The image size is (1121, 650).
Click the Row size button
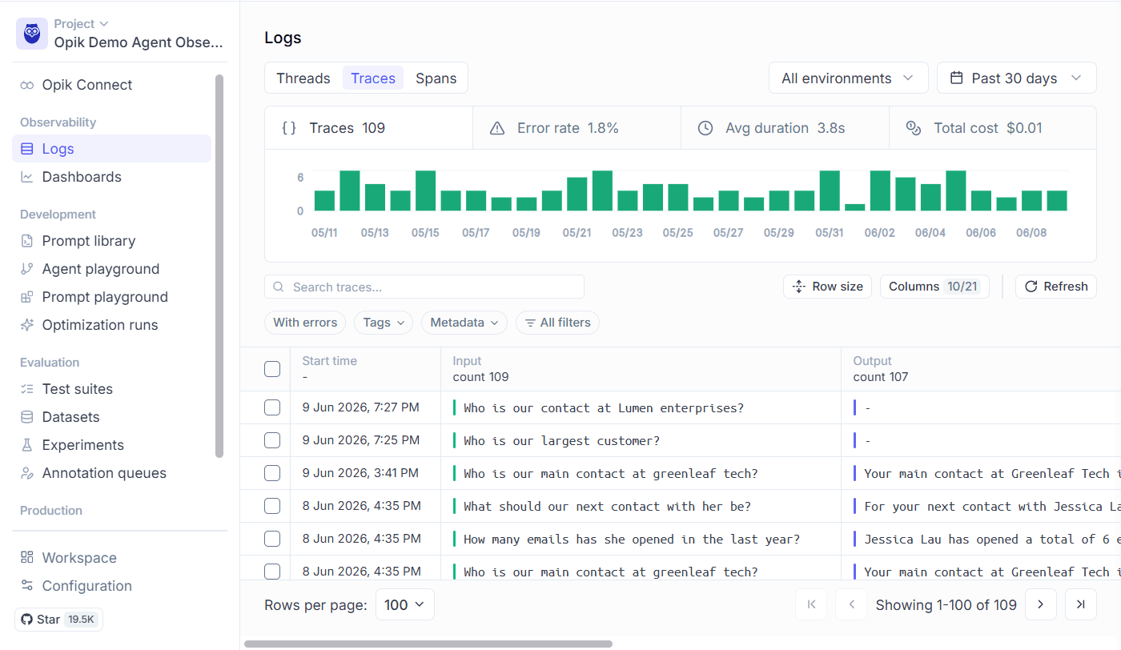tap(828, 287)
